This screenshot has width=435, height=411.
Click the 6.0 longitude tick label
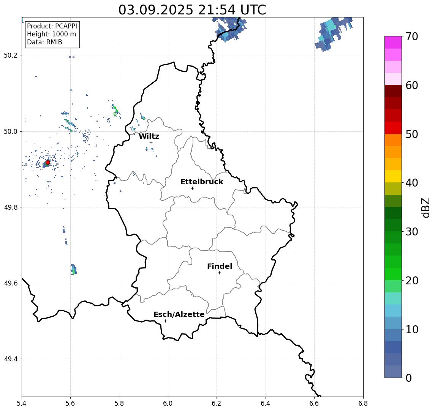[168, 403]
